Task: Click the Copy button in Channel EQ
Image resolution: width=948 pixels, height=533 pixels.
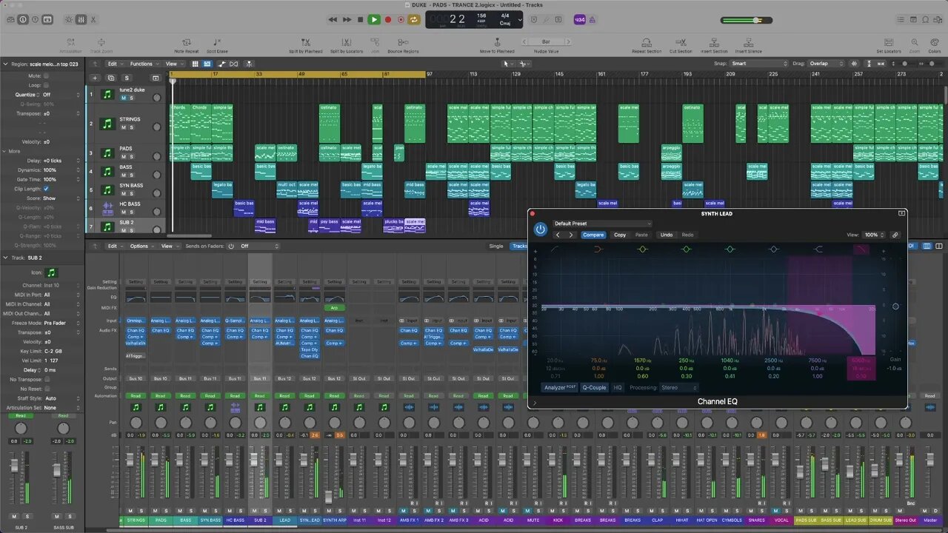Action: point(620,235)
